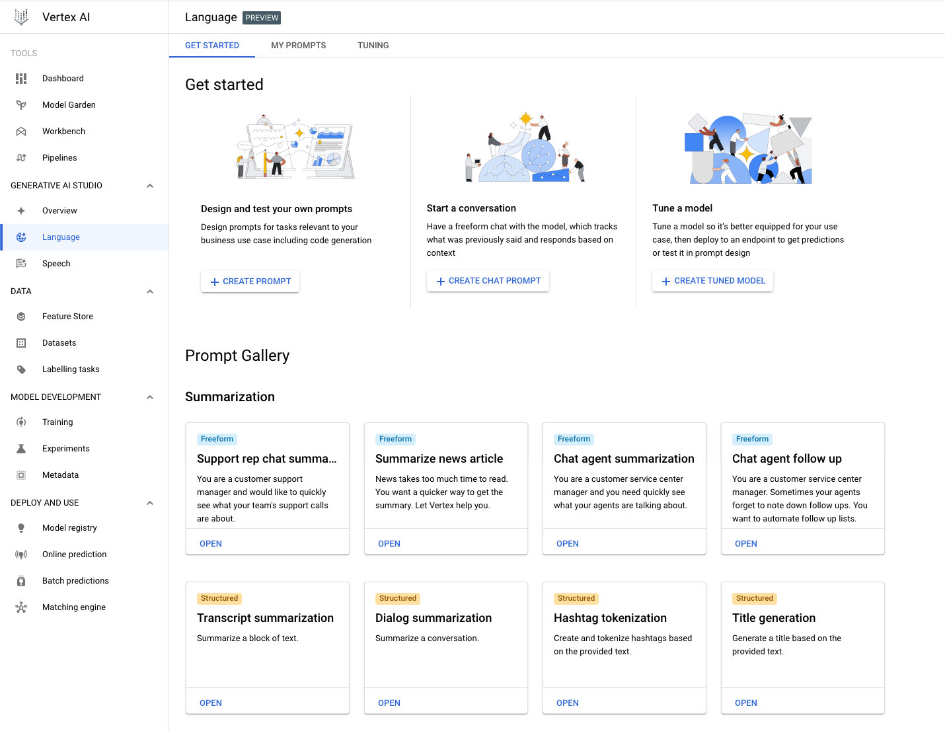Screen dimensions: 945x731
Task: Open the Chat agent summarization prompt
Action: pyautogui.click(x=568, y=544)
